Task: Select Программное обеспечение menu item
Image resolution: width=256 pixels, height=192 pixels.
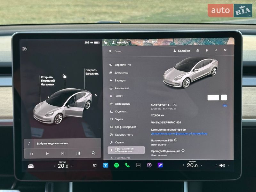Action: tap(126, 150)
